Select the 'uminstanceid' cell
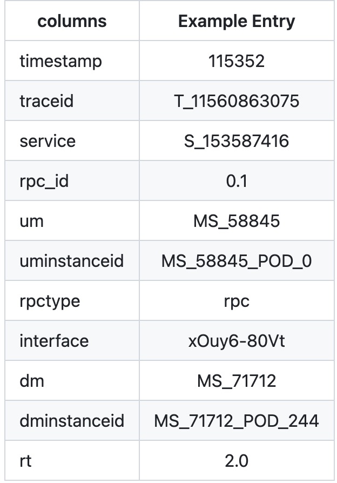The image size is (337, 483). 71,261
